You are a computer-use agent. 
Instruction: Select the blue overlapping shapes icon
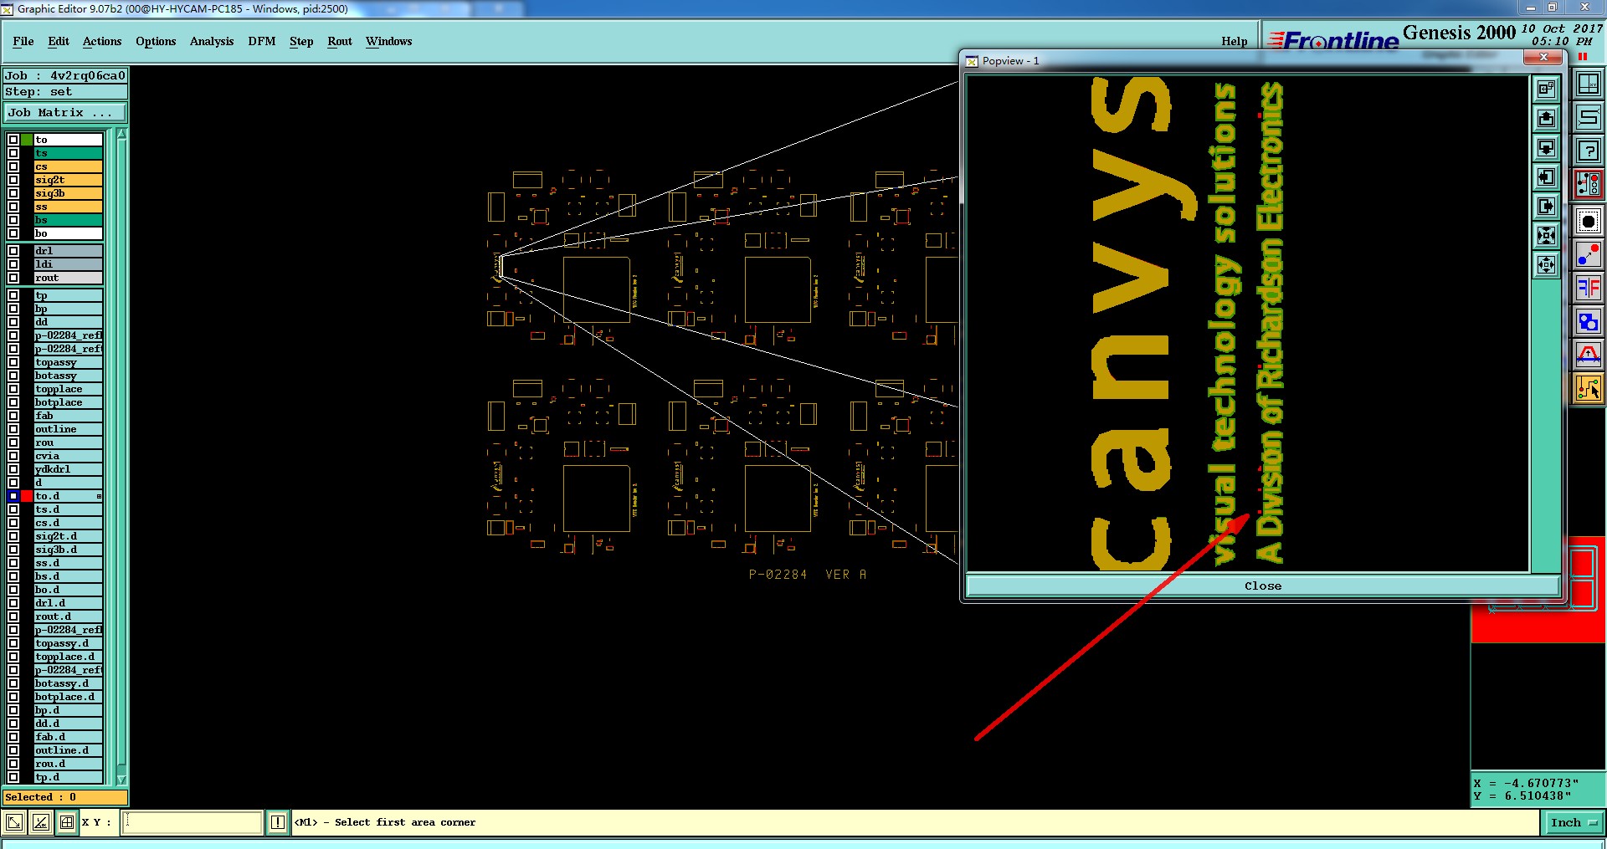tap(1589, 321)
